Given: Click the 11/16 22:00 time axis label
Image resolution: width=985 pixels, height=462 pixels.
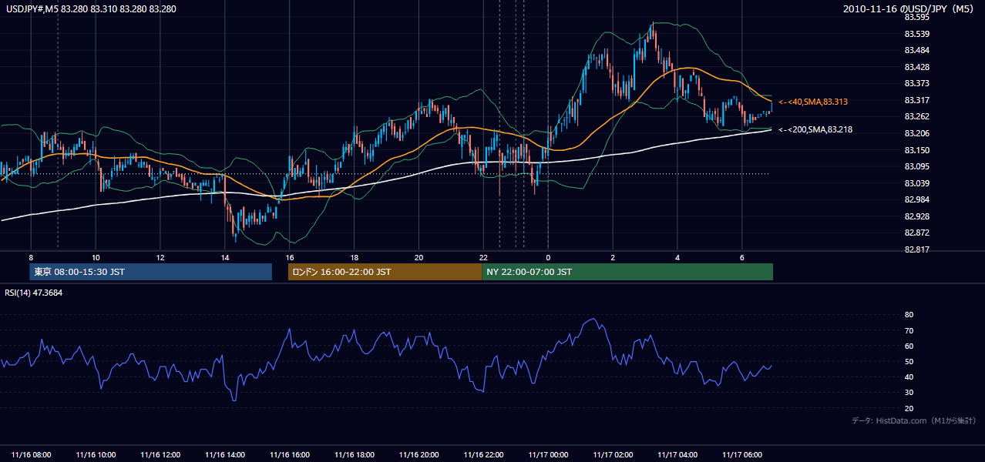Looking at the screenshot, I should tap(483, 455).
